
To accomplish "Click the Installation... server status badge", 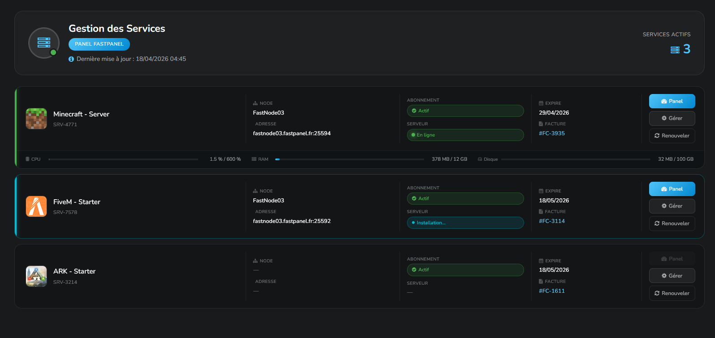I will (x=465, y=222).
